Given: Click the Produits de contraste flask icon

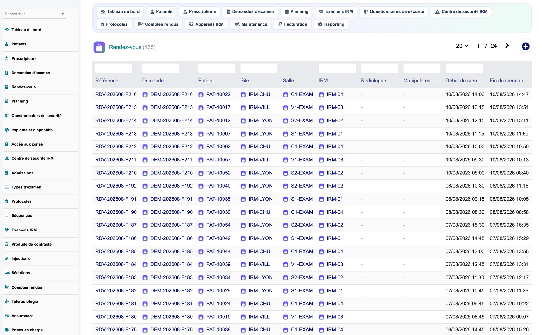Looking at the screenshot, I should pyautogui.click(x=6, y=244).
